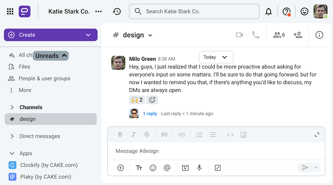Open the thread via the 1 reply link
This screenshot has height=185, width=333.
[x=150, y=113]
